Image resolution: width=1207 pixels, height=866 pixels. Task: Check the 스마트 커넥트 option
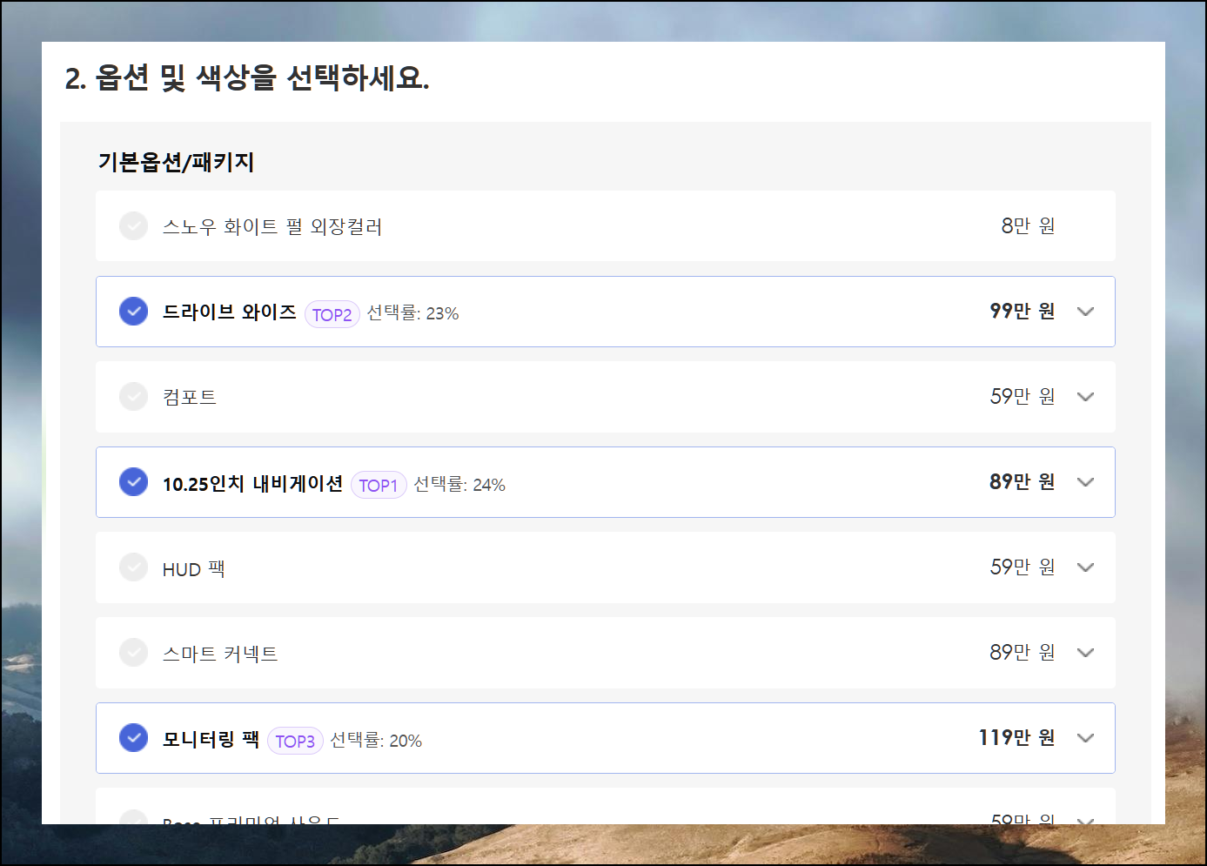pos(133,653)
